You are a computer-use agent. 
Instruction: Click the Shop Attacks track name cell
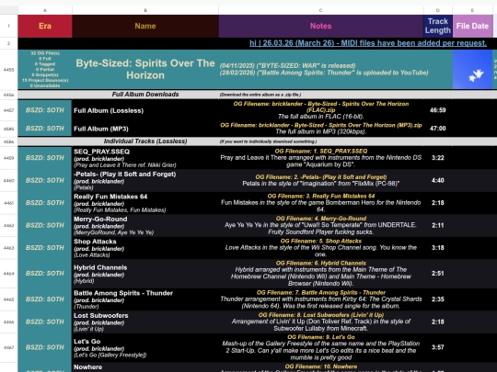145,248
